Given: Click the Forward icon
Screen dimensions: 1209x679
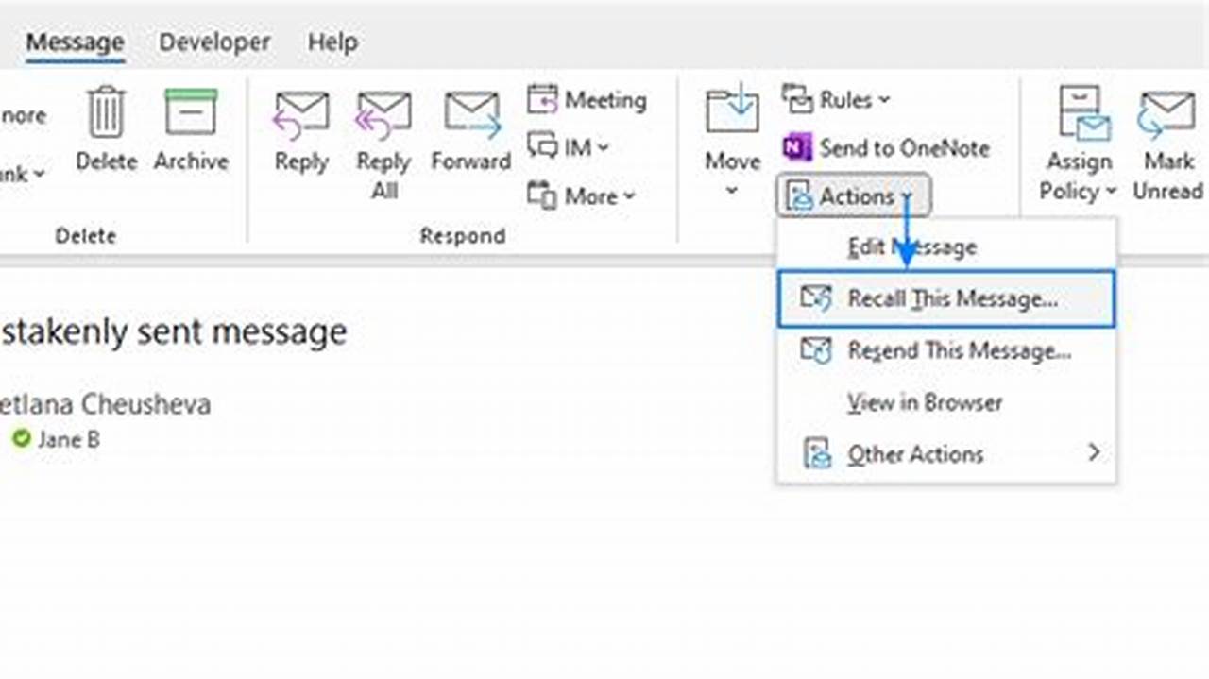Looking at the screenshot, I should pos(469,111).
